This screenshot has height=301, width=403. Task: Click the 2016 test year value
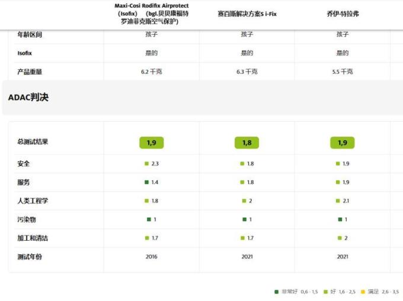coord(151,257)
